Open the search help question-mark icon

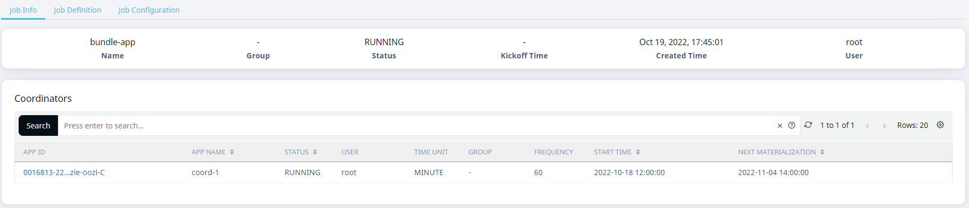pyautogui.click(x=791, y=125)
